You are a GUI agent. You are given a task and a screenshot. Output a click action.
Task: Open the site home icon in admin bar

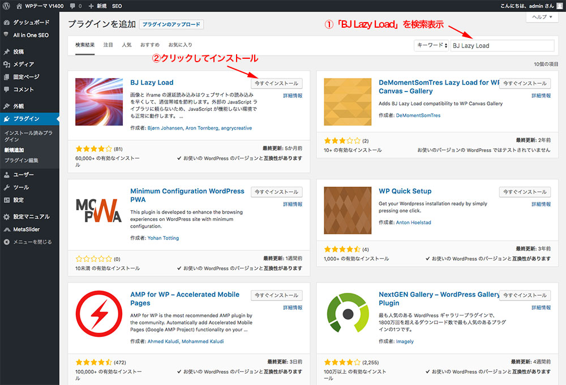coord(19,6)
